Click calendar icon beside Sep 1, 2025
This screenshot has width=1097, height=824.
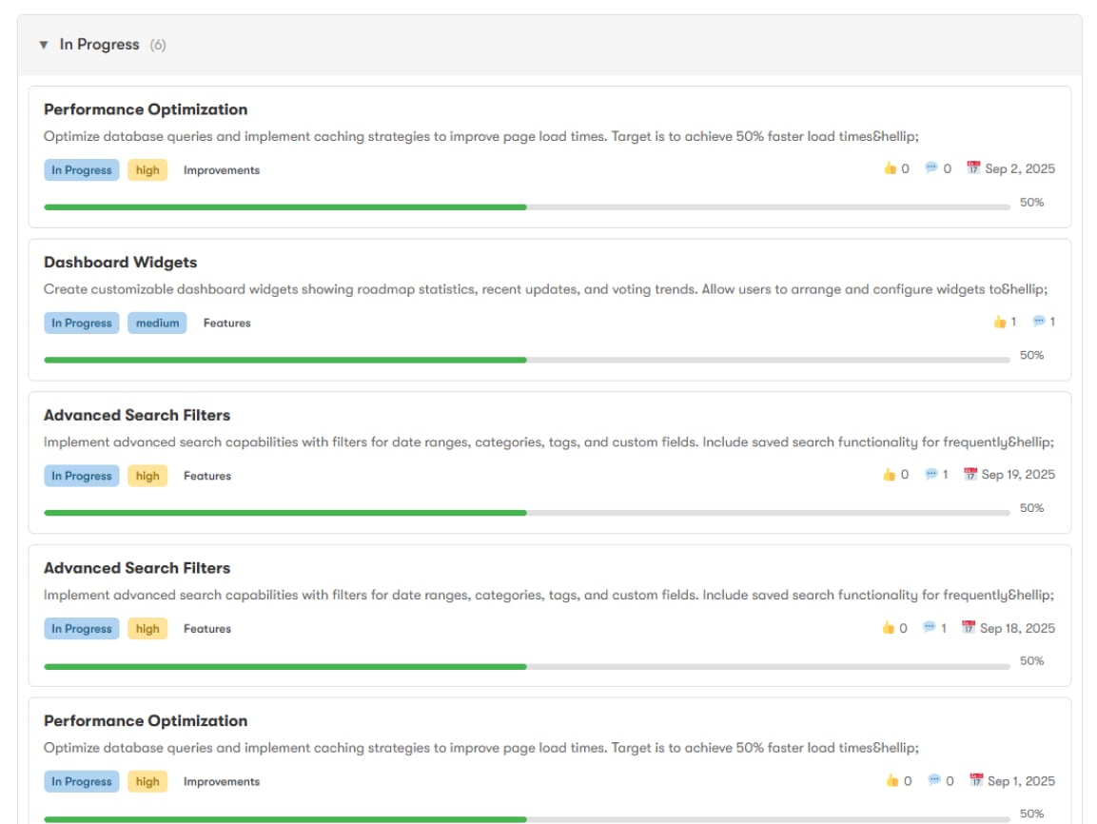click(976, 780)
